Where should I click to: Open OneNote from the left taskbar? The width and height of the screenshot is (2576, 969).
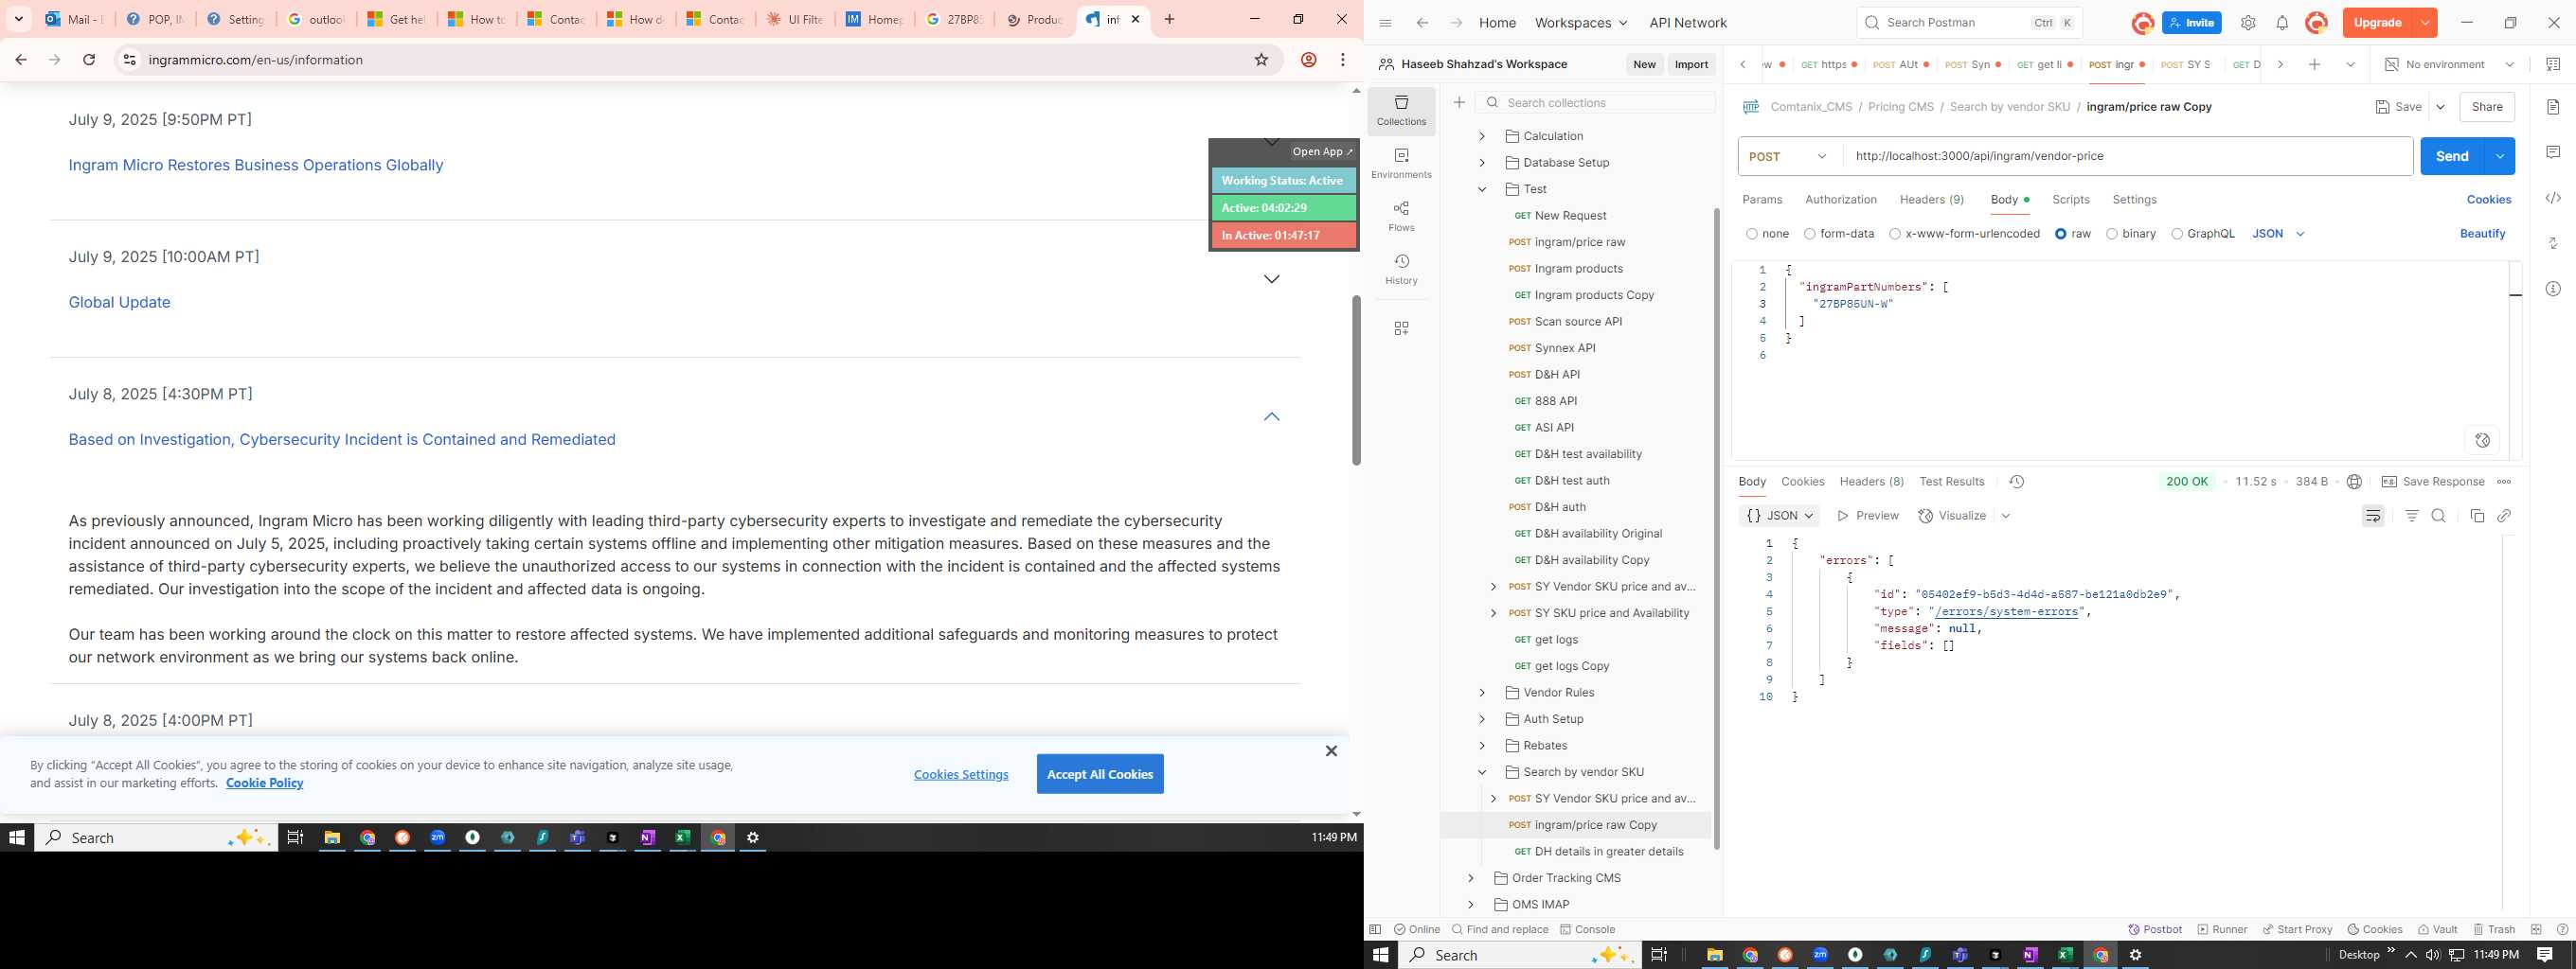point(647,837)
